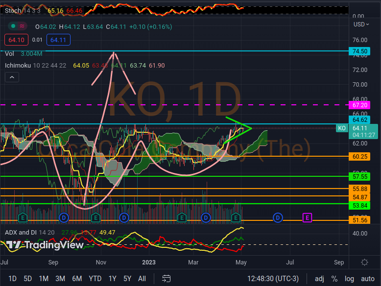
Task: Click the green 53.84 price label
Action: click(x=359, y=206)
